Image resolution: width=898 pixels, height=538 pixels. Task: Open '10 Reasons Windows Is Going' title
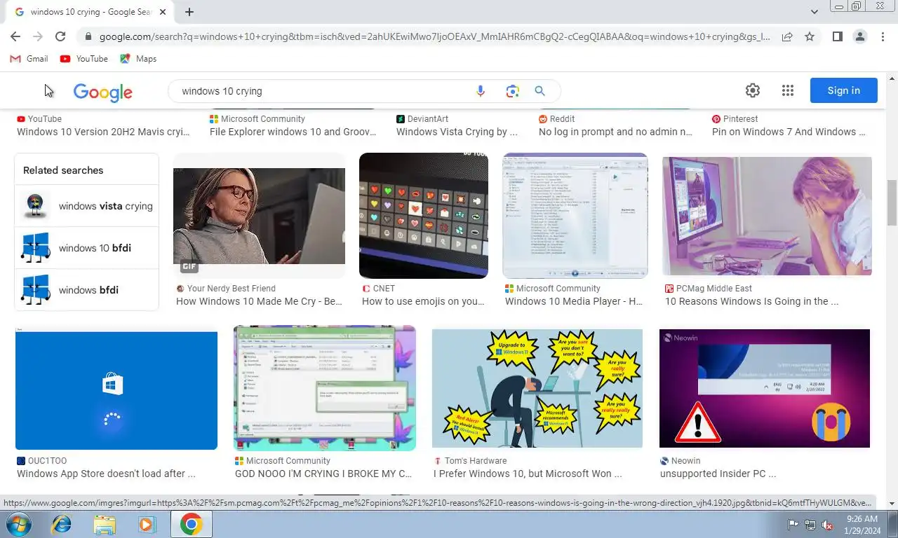[x=751, y=301]
